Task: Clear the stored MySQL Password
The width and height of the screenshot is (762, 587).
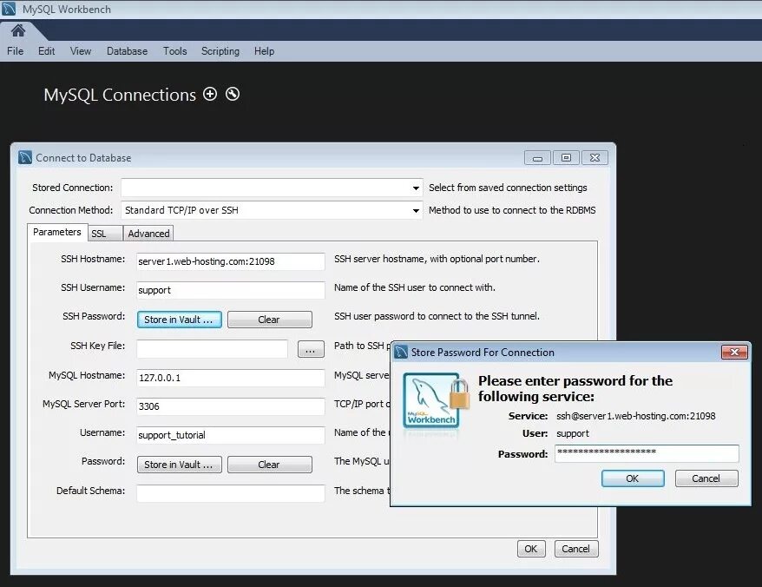Action: pos(270,465)
